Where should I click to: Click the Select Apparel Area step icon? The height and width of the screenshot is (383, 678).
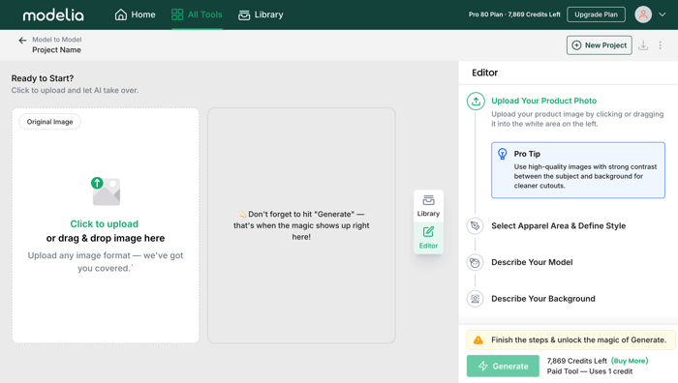point(475,225)
